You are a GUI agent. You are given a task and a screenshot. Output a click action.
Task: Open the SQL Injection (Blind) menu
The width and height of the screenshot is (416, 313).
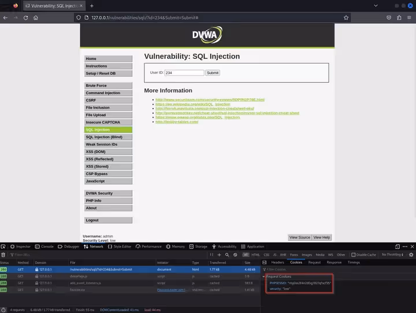point(108,137)
